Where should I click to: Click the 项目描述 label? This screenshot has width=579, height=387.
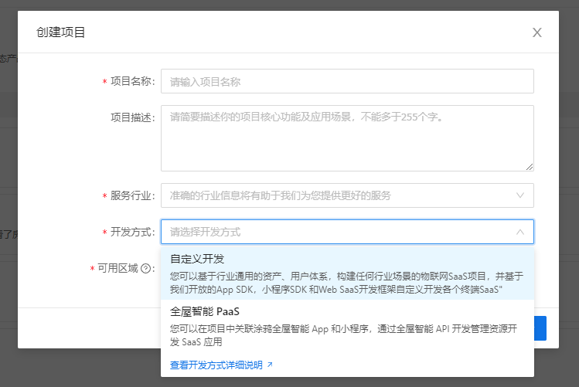coord(131,117)
